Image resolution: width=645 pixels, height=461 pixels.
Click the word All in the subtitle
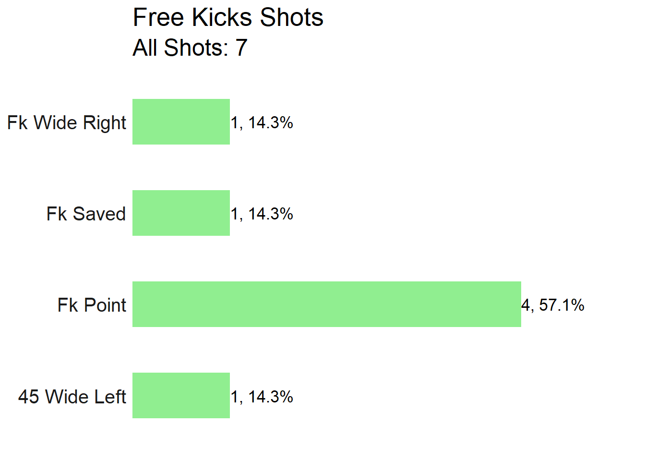coord(145,48)
